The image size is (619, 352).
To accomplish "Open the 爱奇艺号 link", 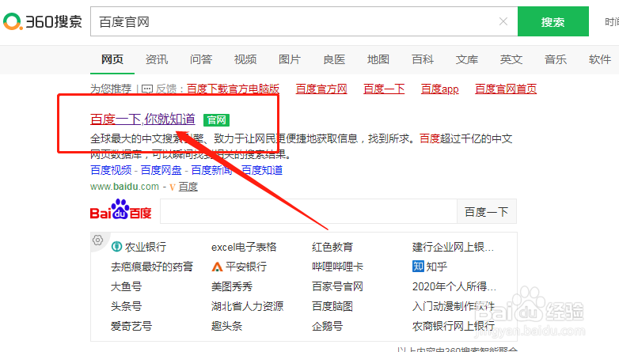I will tap(131, 326).
